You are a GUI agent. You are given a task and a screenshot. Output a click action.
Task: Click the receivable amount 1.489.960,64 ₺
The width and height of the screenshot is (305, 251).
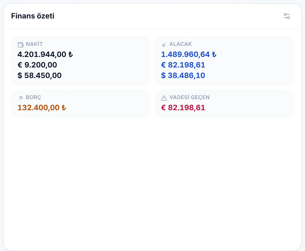click(x=189, y=54)
